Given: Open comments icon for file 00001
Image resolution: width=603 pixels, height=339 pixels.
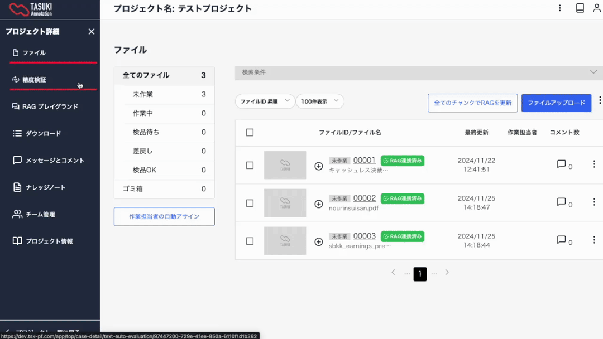Looking at the screenshot, I should click(x=562, y=164).
